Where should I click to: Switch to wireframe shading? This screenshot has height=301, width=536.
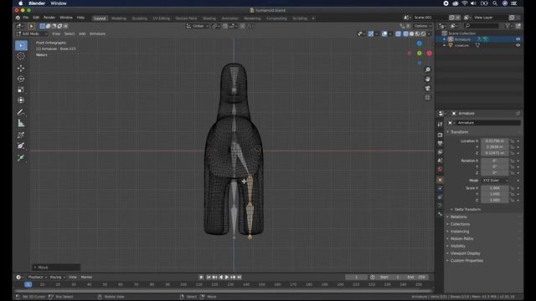405,33
